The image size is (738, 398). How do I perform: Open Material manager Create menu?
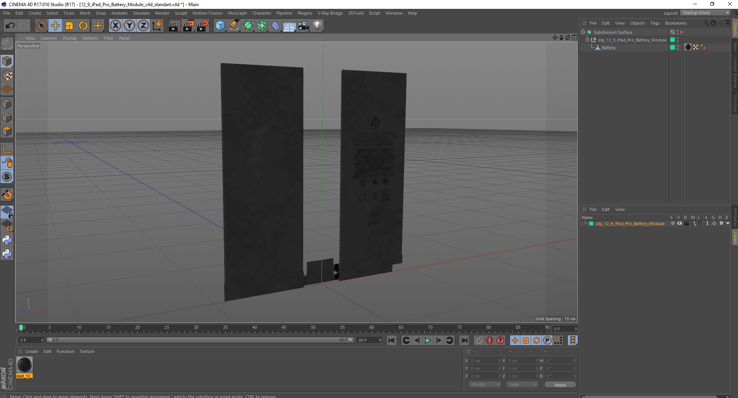click(x=32, y=351)
